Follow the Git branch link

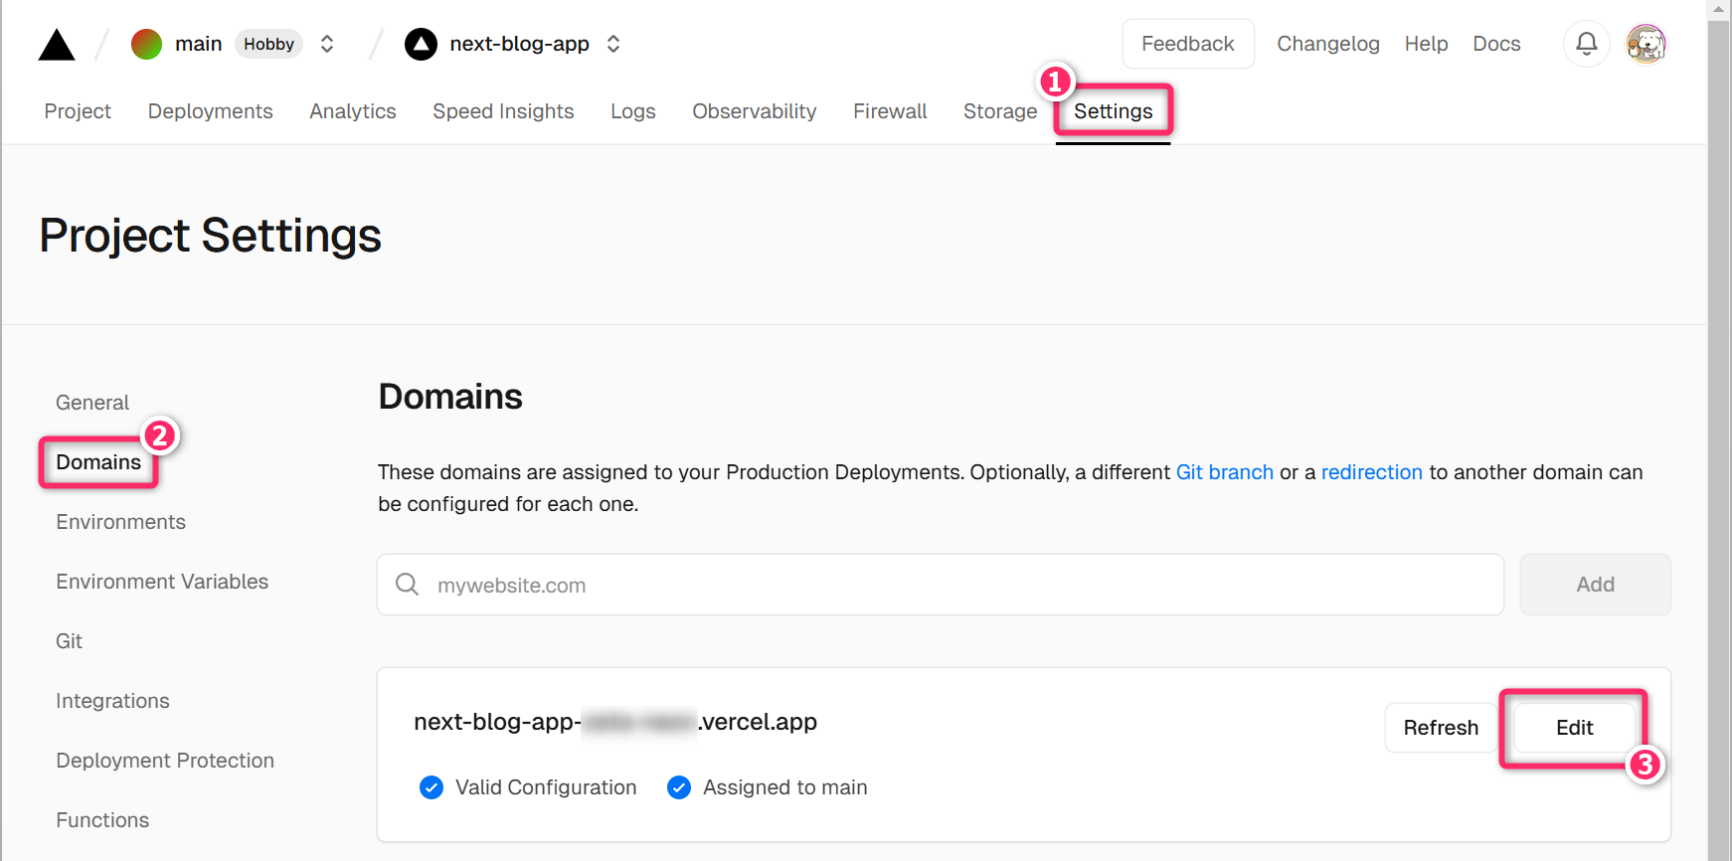(x=1224, y=472)
